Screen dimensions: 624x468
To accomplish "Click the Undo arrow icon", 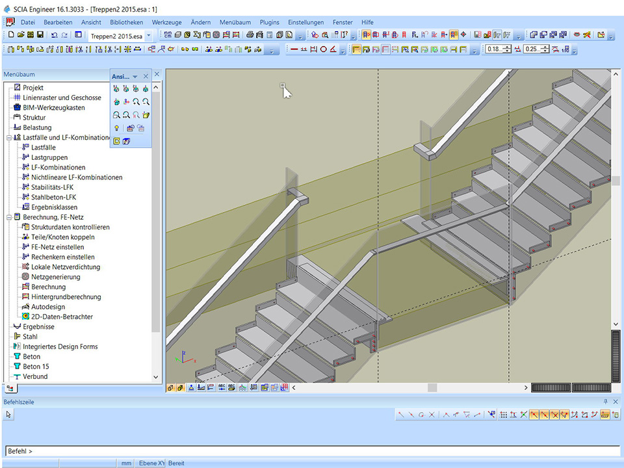I will [x=54, y=34].
